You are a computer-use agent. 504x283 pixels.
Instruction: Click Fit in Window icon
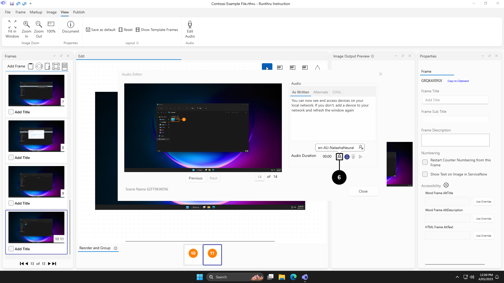point(12,24)
